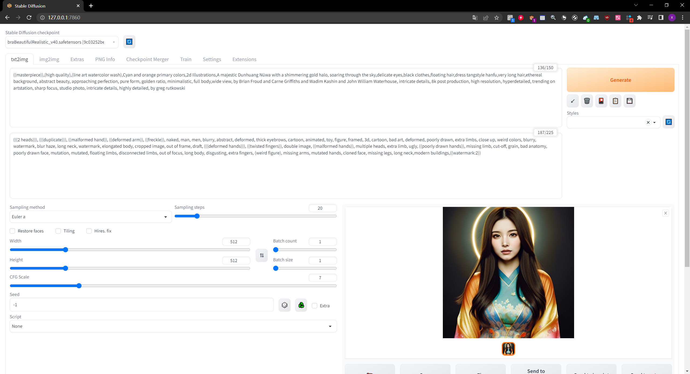690x374 pixels.
Task: Click the dice icon to randomize seed
Action: 284,305
